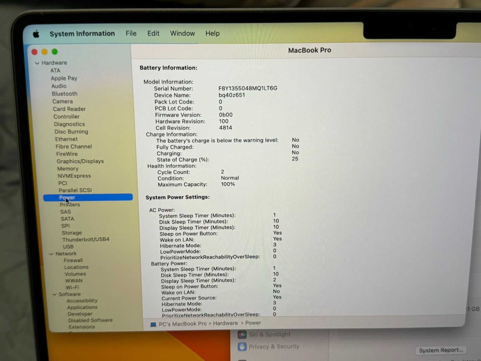The width and height of the screenshot is (481, 361).
Task: Select Controller in the sidebar
Action: tap(66, 116)
